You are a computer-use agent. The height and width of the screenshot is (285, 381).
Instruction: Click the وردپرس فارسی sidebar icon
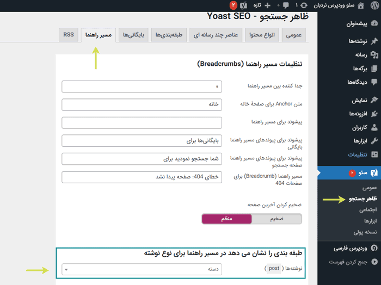[x=374, y=248]
